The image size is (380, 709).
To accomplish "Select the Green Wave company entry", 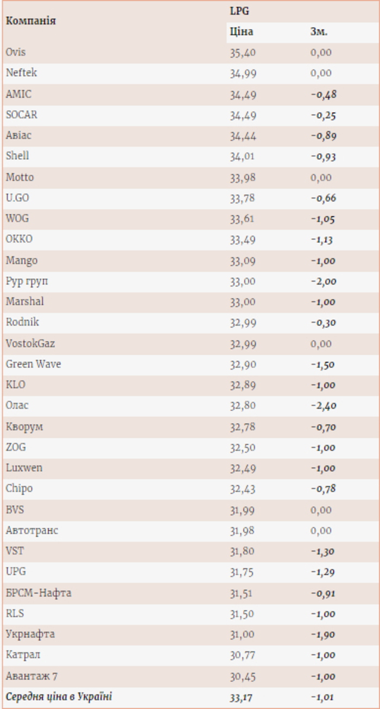I will coord(33,364).
